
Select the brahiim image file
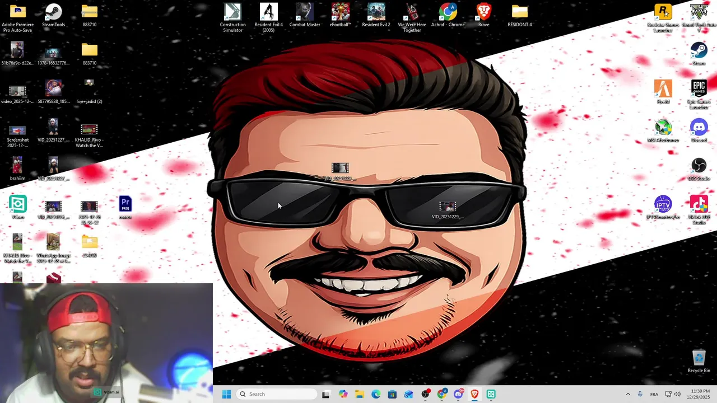pyautogui.click(x=17, y=170)
